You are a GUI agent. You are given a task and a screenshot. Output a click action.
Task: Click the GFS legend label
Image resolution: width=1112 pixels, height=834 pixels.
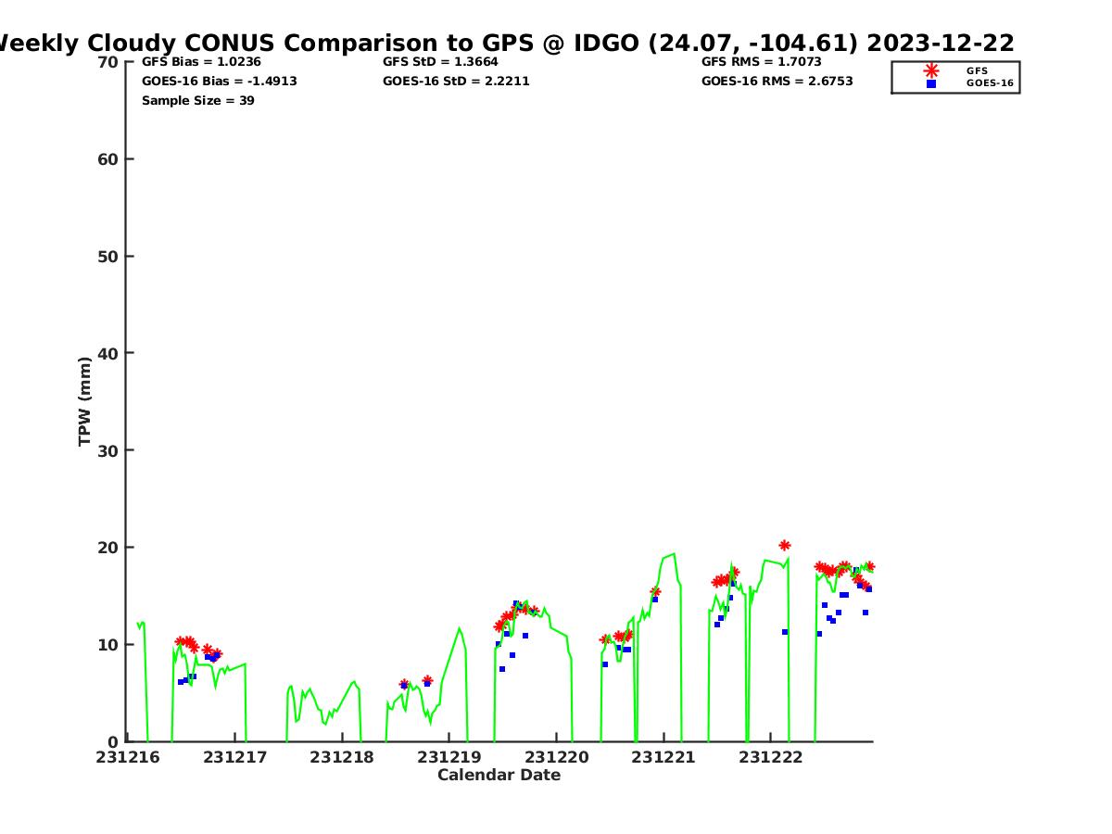coord(977,70)
